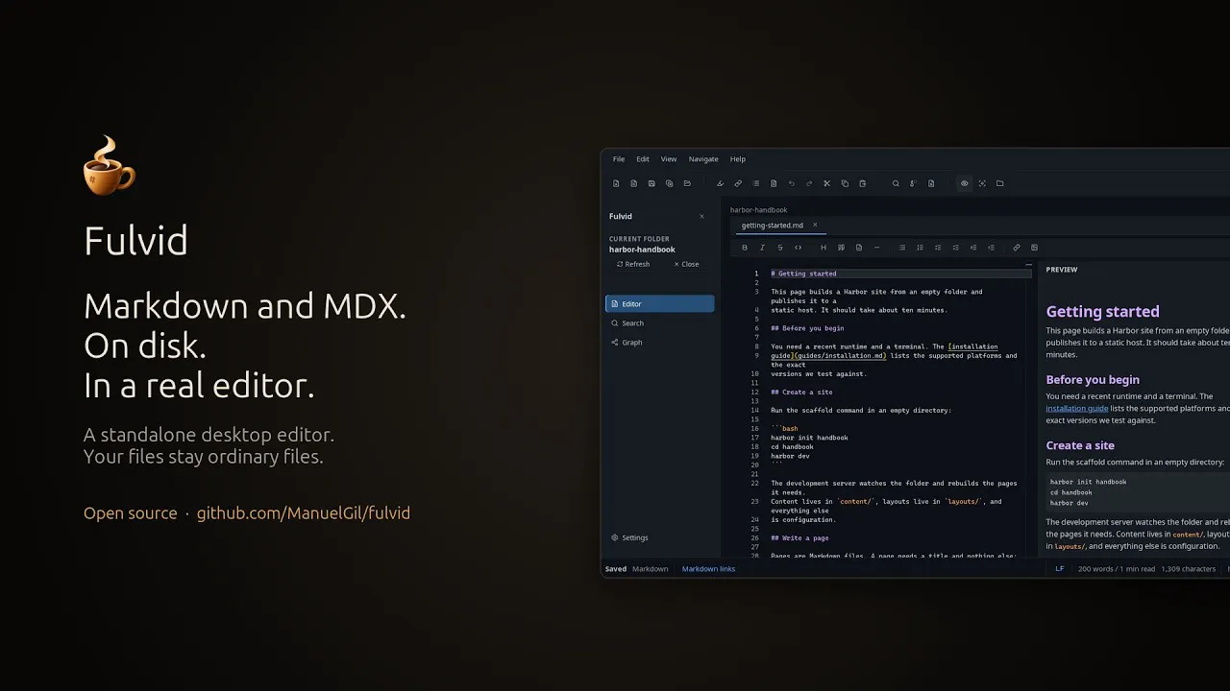Insert an image from the format bar
Screen dimensions: 1230x691
click(x=1034, y=248)
